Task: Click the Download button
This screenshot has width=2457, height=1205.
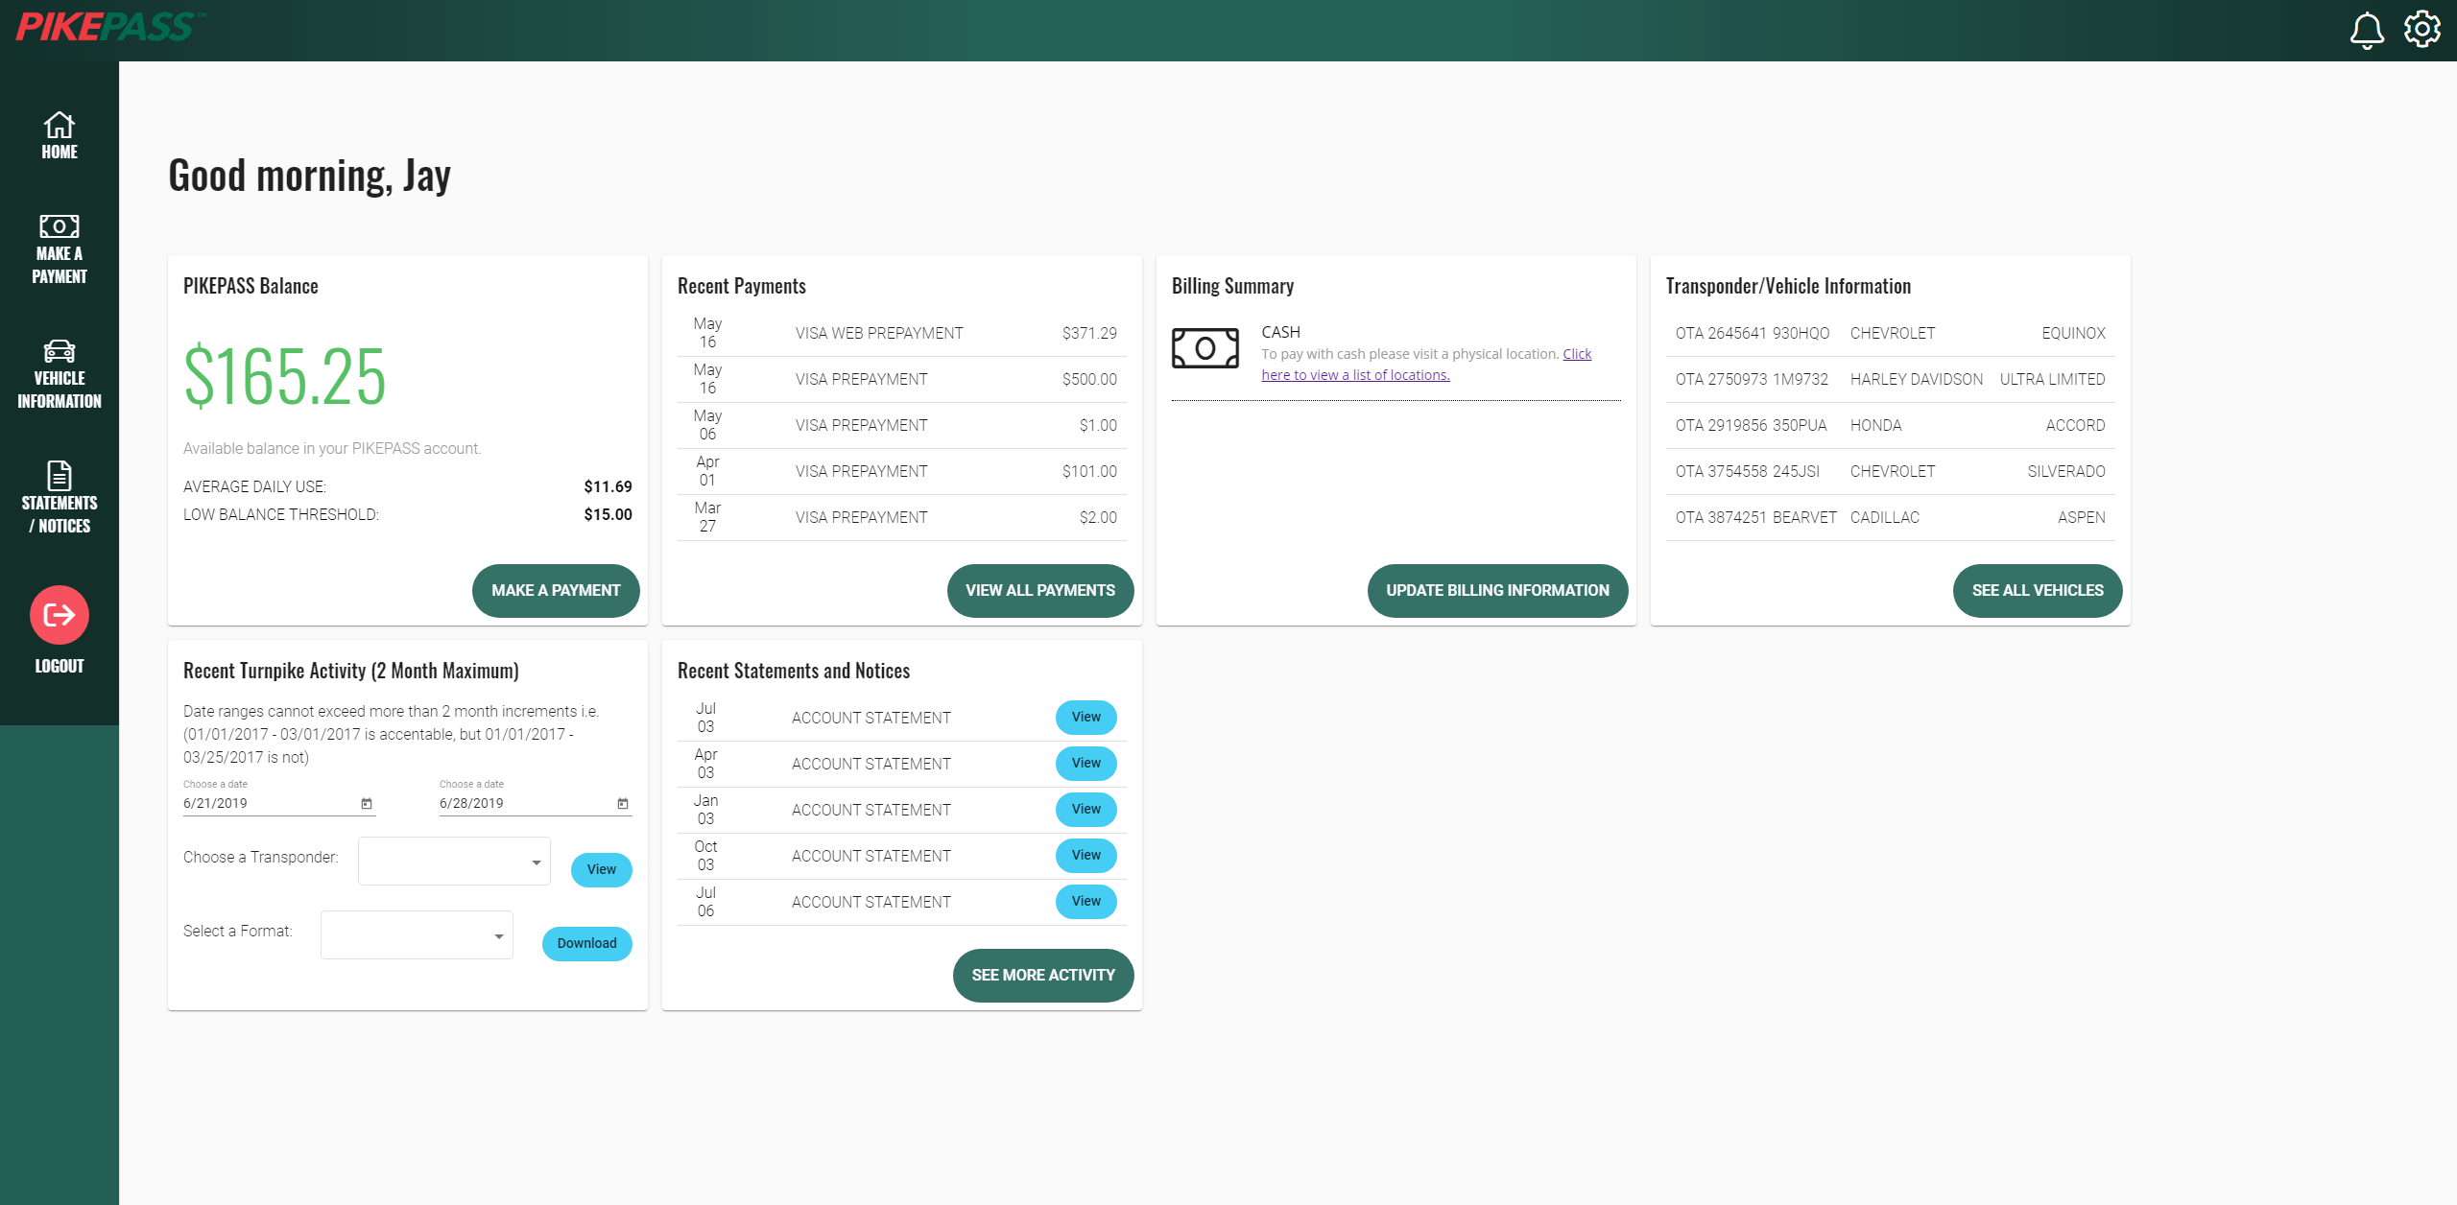Action: [x=587, y=944]
